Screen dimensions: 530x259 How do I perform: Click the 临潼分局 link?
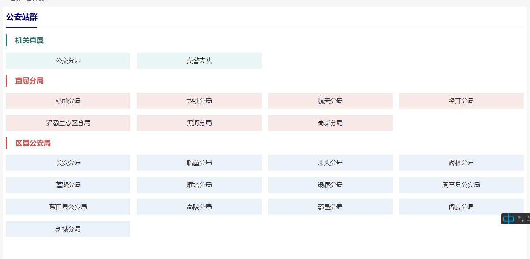point(199,163)
